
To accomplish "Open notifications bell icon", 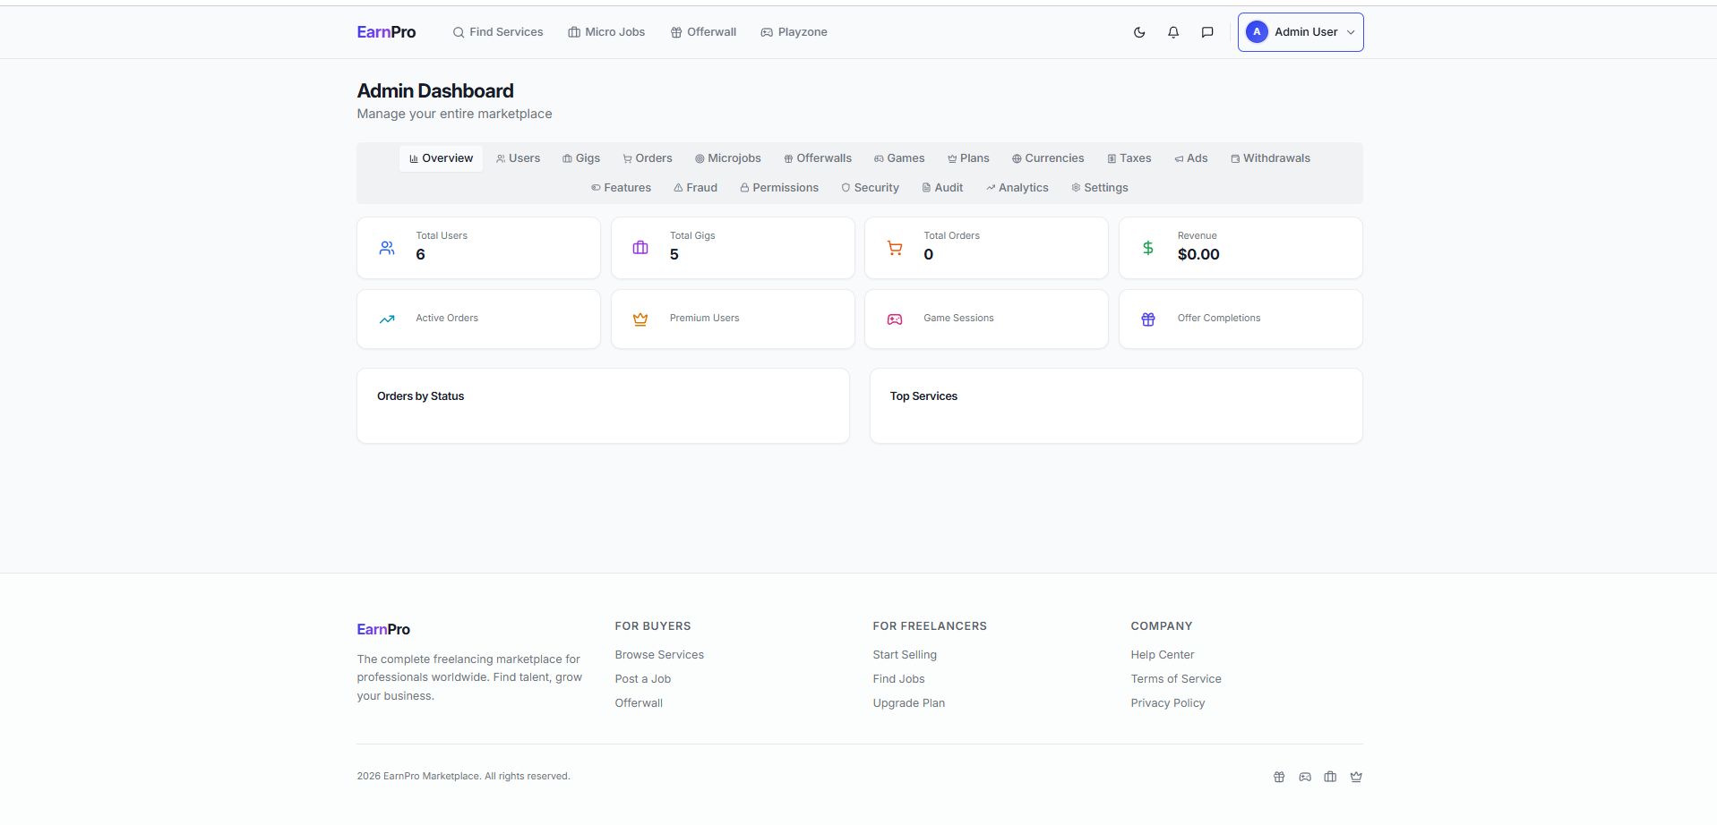I will click(1173, 32).
